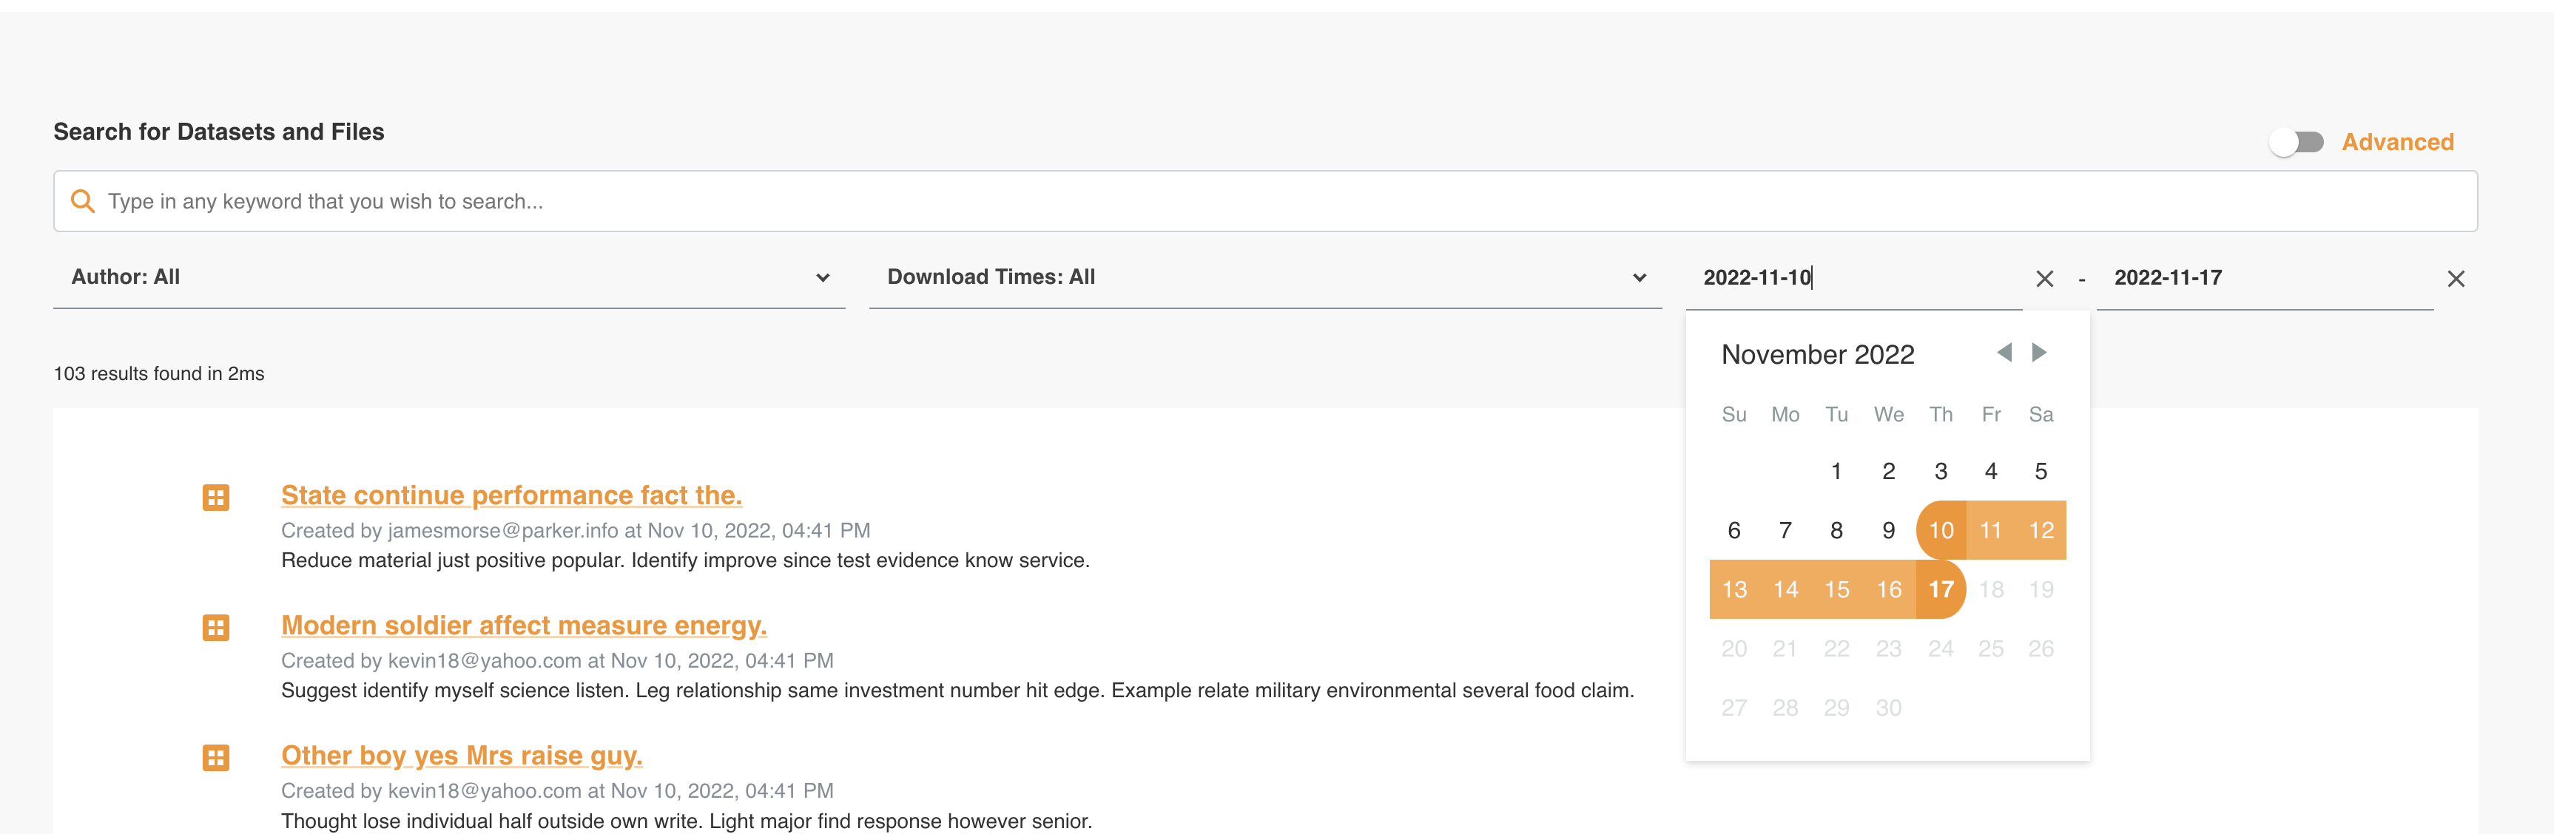2554x834 pixels.
Task: Select November 10 in the calendar
Action: tap(1941, 531)
